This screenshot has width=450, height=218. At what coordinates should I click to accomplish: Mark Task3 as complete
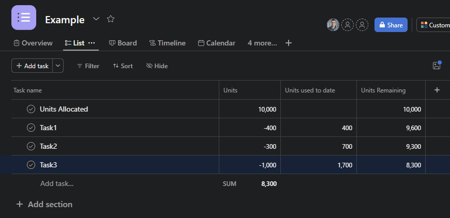(31, 165)
